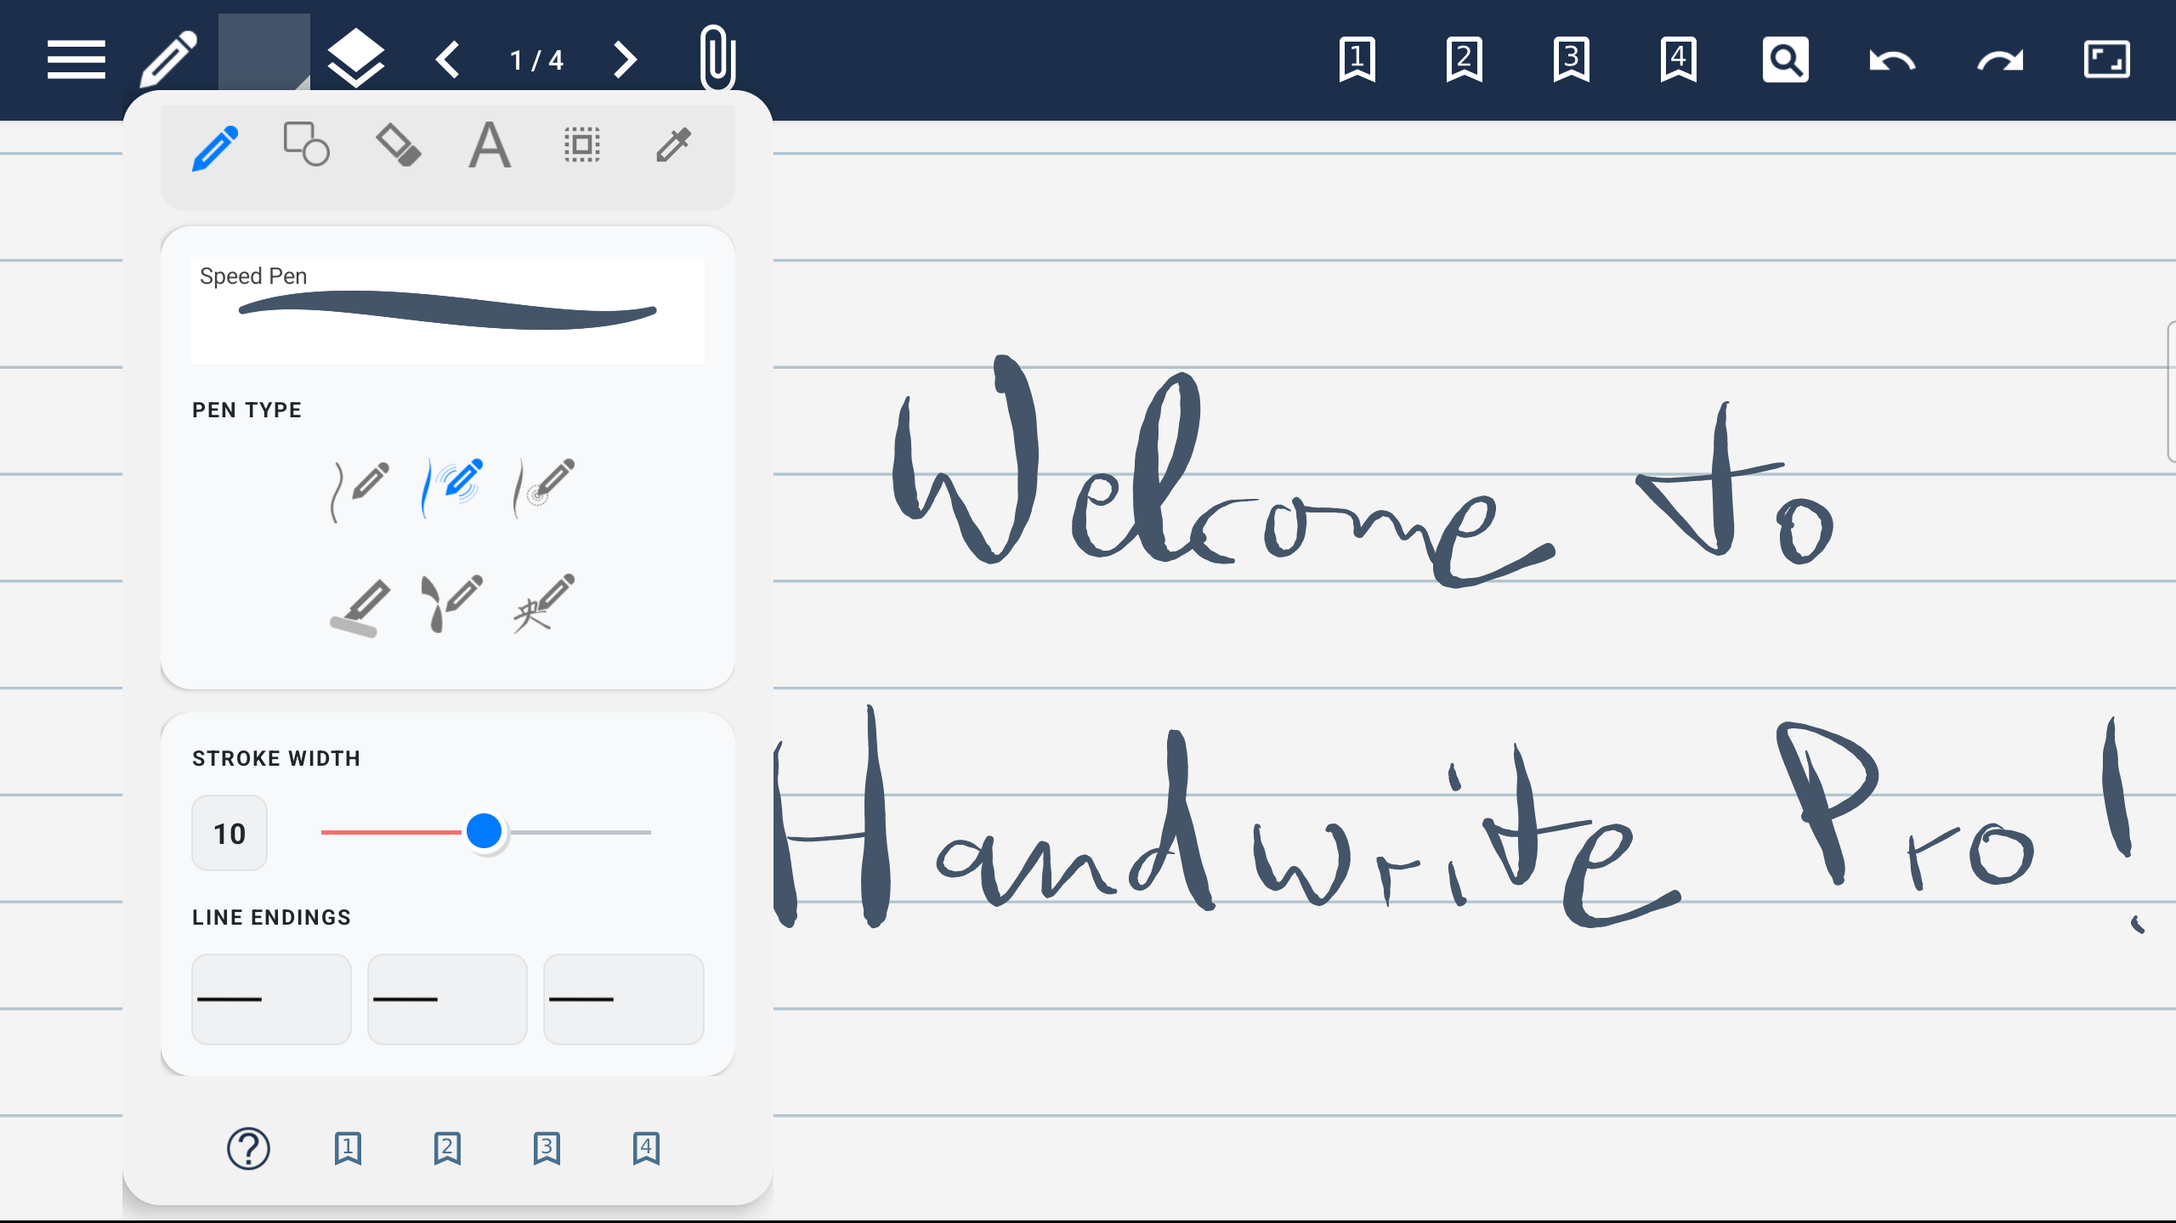Viewport: 2176px width, 1223px height.
Task: Open the pen color swatch next to pen tool
Action: pyautogui.click(x=262, y=59)
